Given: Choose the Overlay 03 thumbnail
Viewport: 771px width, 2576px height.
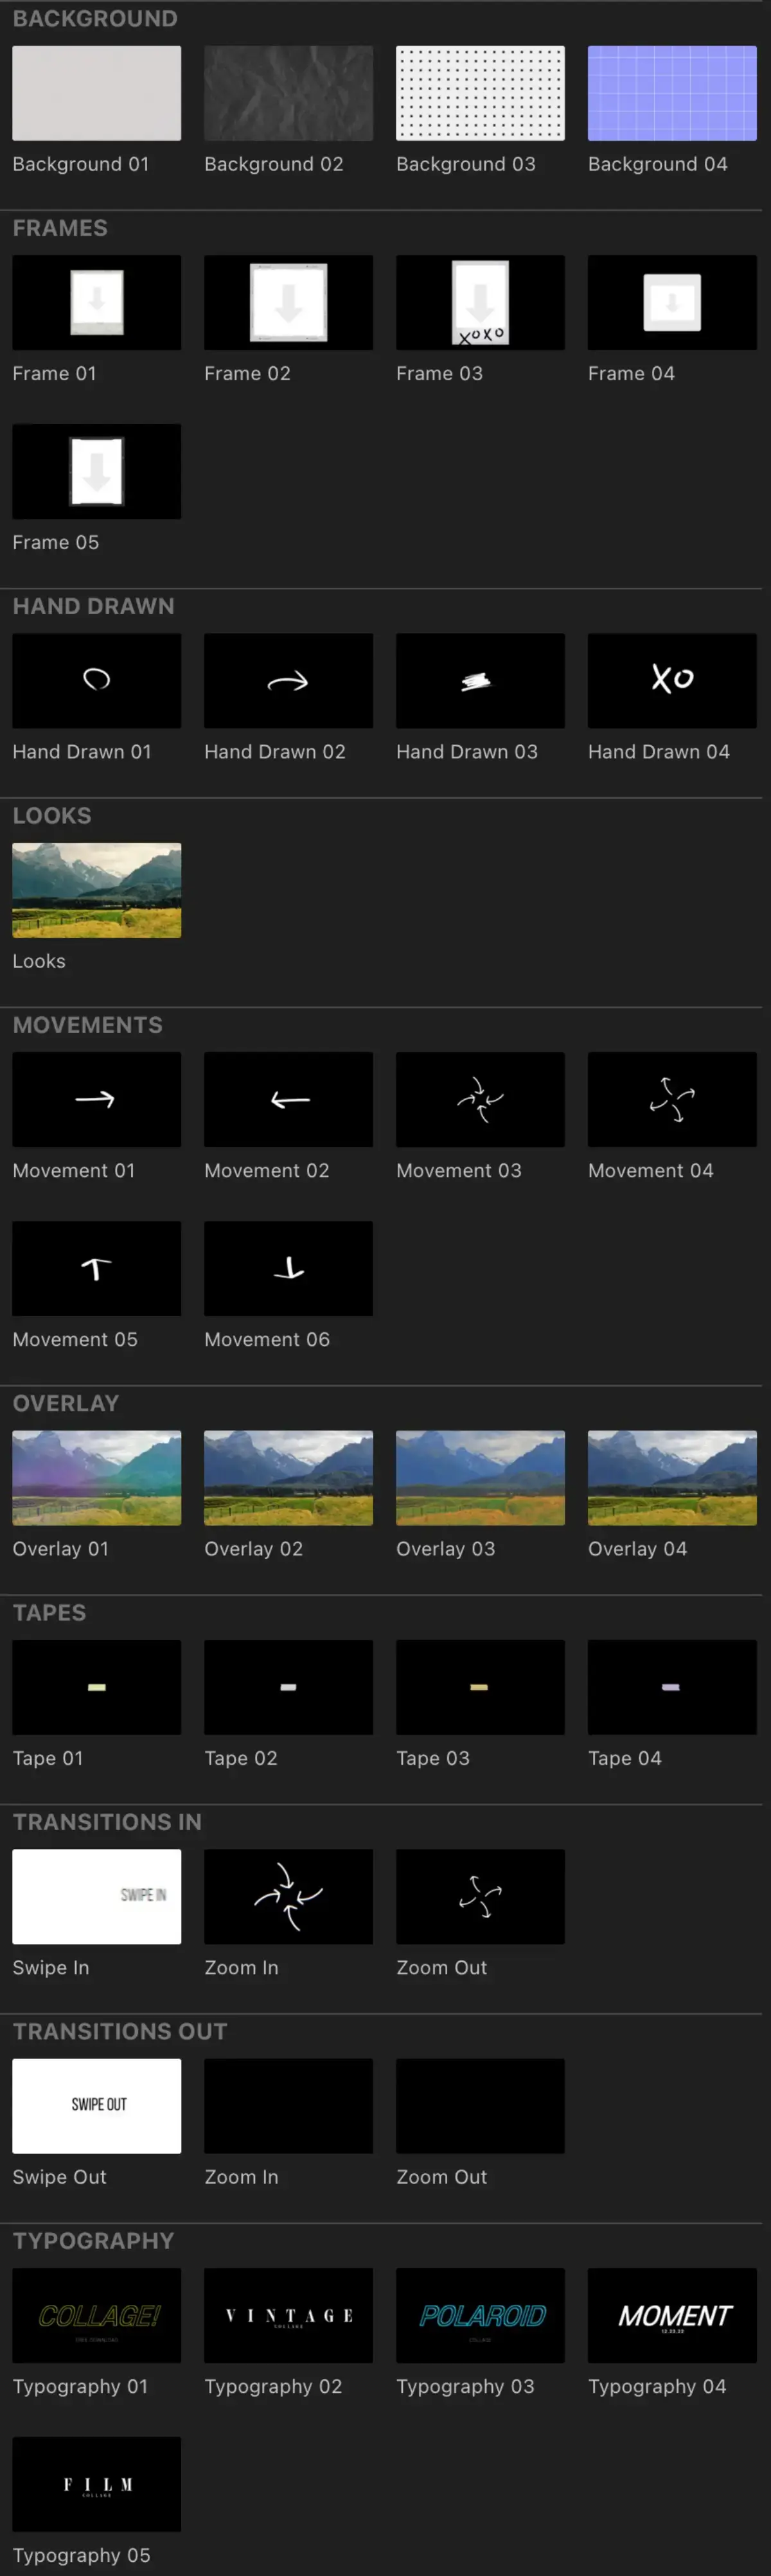Looking at the screenshot, I should pos(480,1478).
